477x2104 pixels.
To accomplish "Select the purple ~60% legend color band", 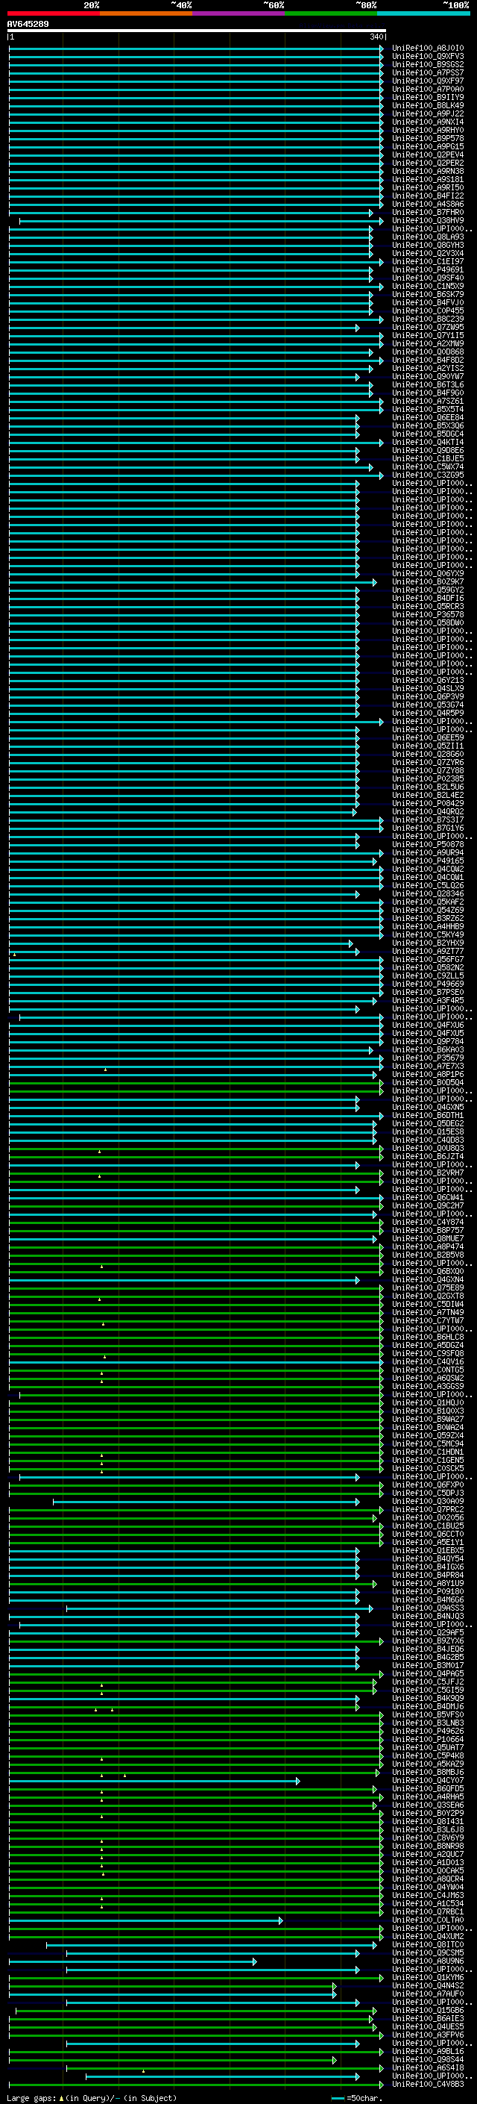I will click(239, 13).
